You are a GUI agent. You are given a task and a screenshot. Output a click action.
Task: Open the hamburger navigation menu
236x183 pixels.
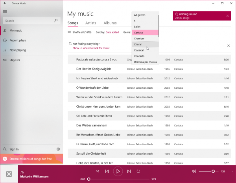[5, 11]
